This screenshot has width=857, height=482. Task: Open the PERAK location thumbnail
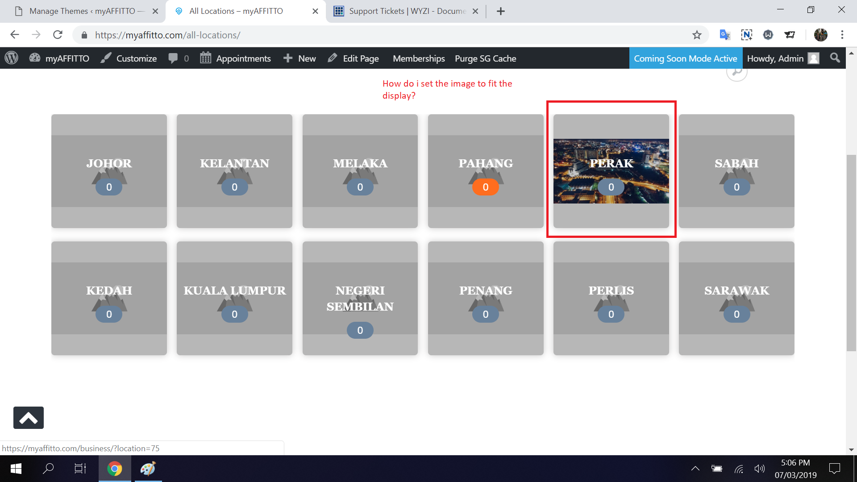611,171
